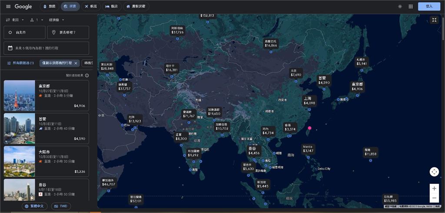Select 香港 $3,374 map marker

coord(290,127)
